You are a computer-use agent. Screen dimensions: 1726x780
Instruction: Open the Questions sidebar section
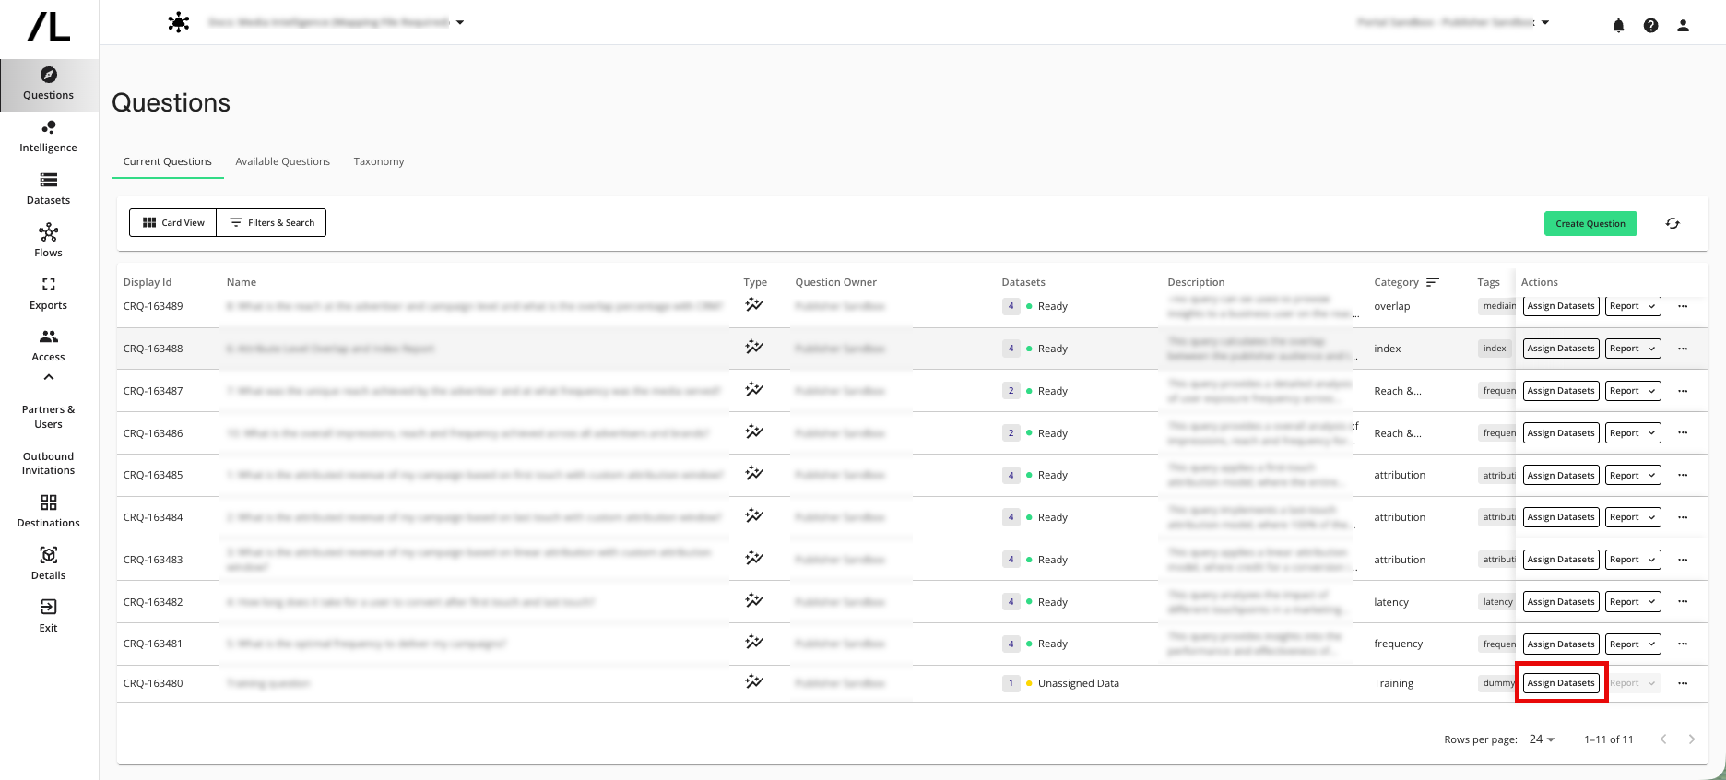pos(49,84)
